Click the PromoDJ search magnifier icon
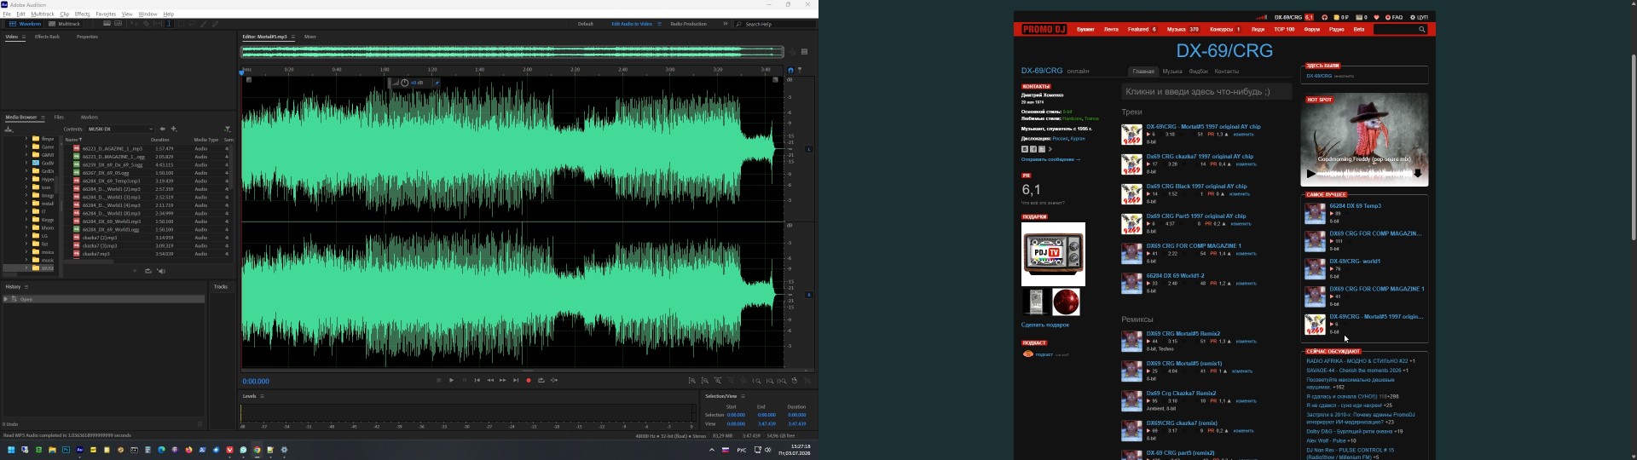The height and width of the screenshot is (460, 1637). pyautogui.click(x=1422, y=29)
